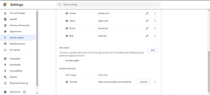Activate the YouTube inactive shortcut
The image size is (210, 95).
coord(144,82)
